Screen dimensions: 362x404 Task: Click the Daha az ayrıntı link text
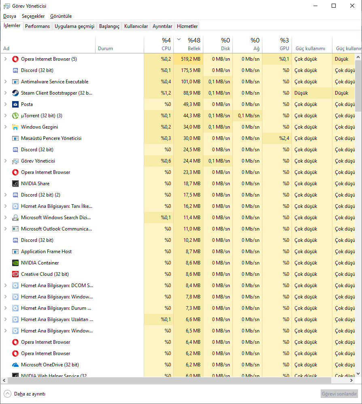[30, 394]
